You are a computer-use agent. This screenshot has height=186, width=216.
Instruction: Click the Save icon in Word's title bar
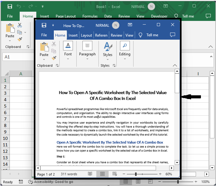tap(44, 25)
